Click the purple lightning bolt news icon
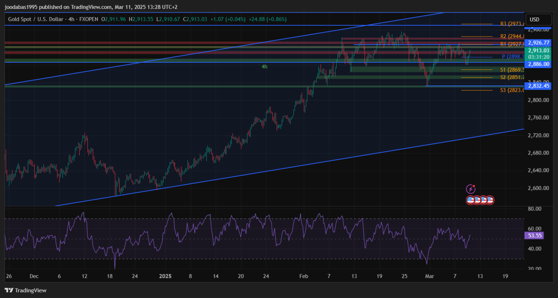The image size is (558, 298). [x=471, y=189]
